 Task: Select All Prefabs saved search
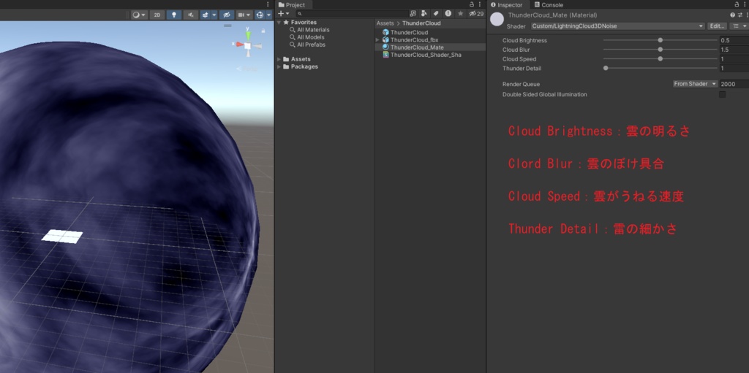point(311,45)
